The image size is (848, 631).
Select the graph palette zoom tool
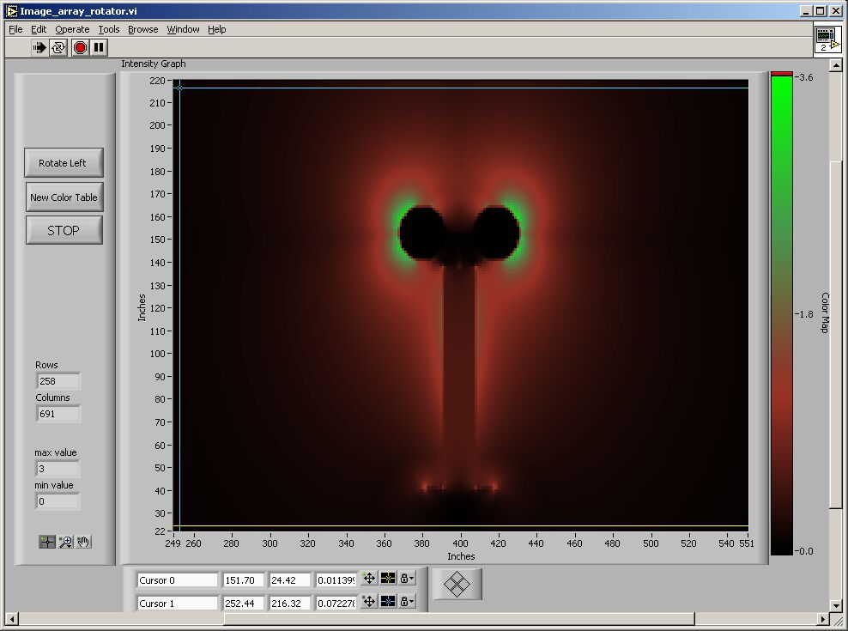[65, 542]
